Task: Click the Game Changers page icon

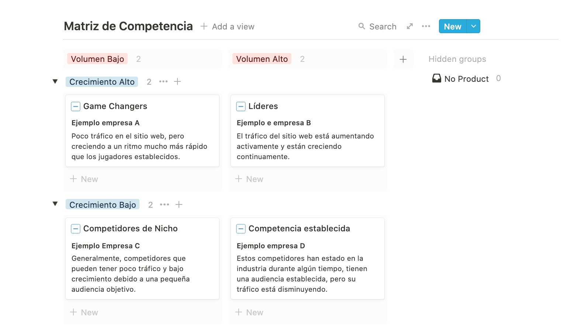Action: pos(75,106)
